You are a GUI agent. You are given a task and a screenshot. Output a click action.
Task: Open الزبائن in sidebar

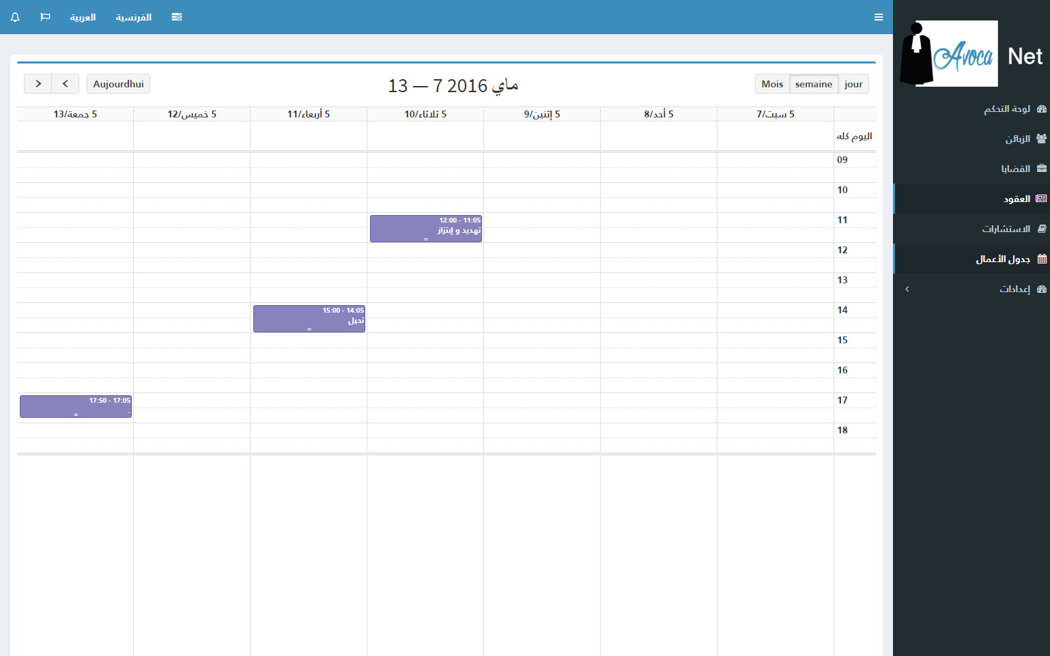click(x=971, y=139)
